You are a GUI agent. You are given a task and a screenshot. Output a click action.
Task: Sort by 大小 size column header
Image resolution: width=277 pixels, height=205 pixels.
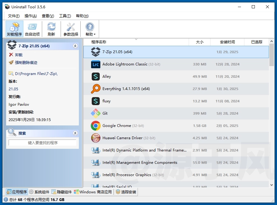point(200,42)
